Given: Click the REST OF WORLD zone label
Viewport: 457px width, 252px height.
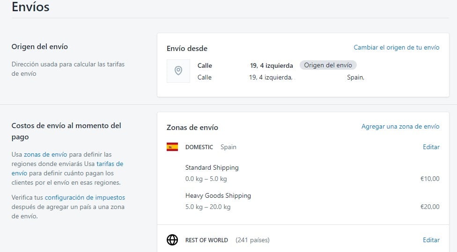Looking at the screenshot, I should point(206,240).
